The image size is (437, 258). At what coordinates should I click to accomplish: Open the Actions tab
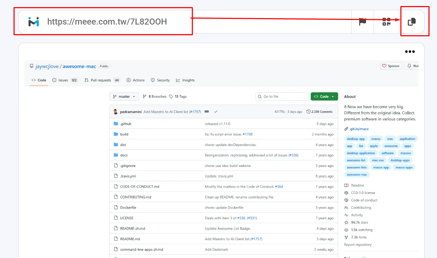[x=136, y=80]
